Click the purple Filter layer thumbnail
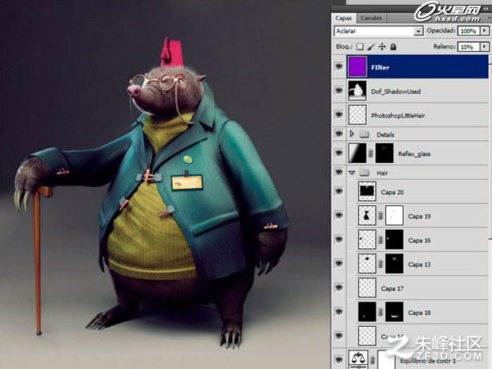The width and height of the screenshot is (492, 369). point(357,67)
